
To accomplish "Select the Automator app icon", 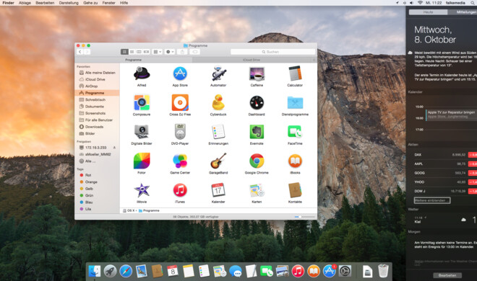I will click(x=218, y=73).
